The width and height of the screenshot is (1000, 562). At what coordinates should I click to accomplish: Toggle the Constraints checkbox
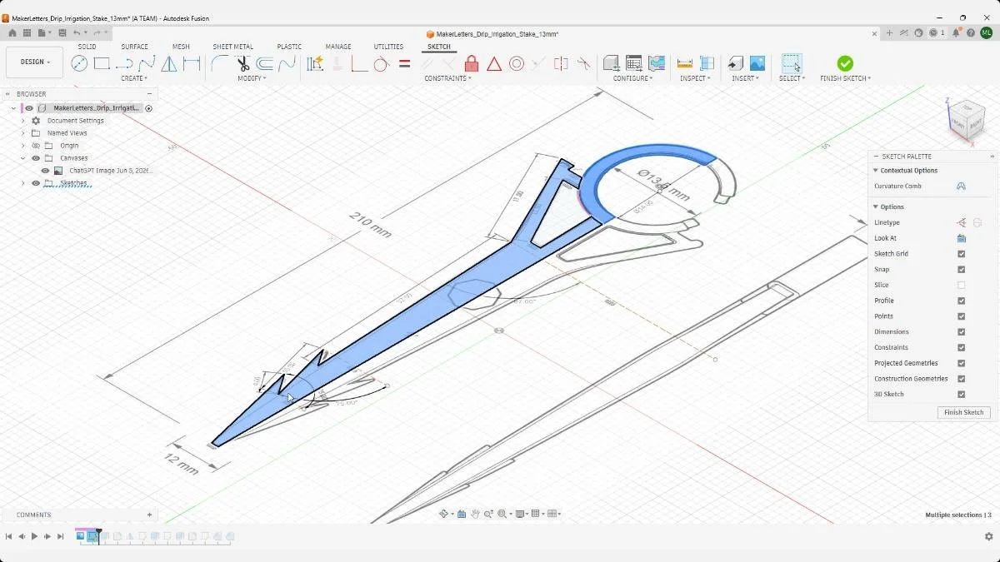pos(961,347)
